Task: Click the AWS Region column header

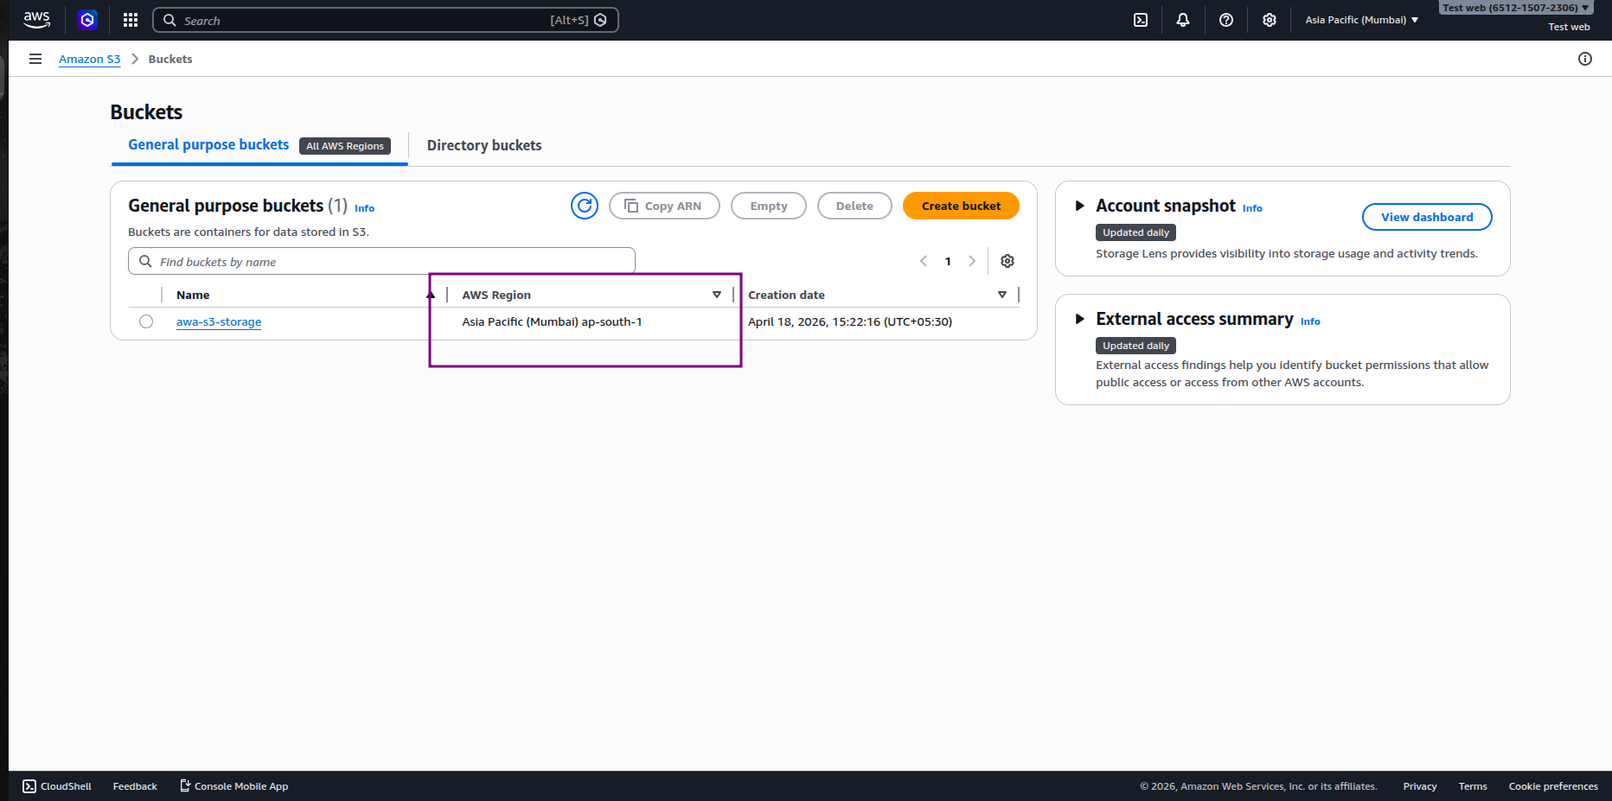Action: (x=496, y=295)
